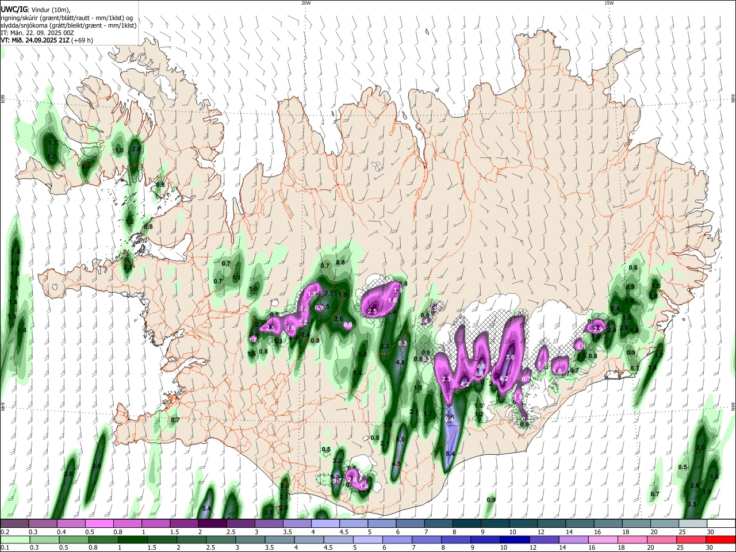Click the pale lavender swatch at 4, snow legend

pyautogui.click(x=324, y=524)
